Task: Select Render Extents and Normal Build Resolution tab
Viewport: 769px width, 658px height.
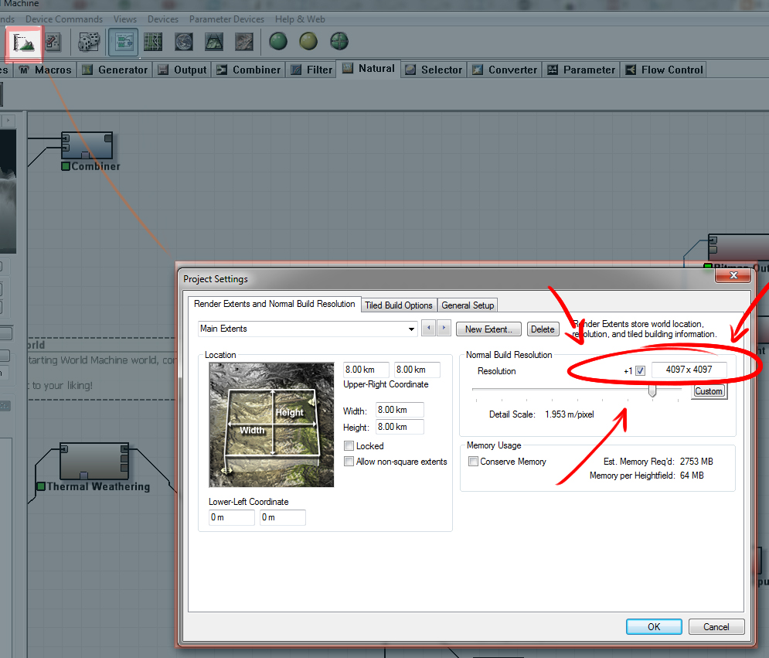Action: pyautogui.click(x=274, y=304)
